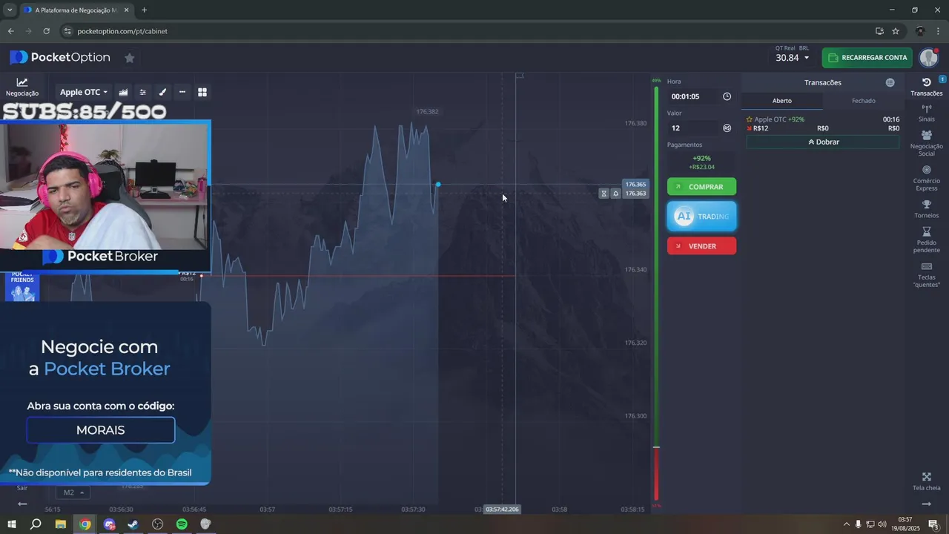Open Teclas quentes hotkeys panel
Screen dimensions: 949x534
pos(927,274)
